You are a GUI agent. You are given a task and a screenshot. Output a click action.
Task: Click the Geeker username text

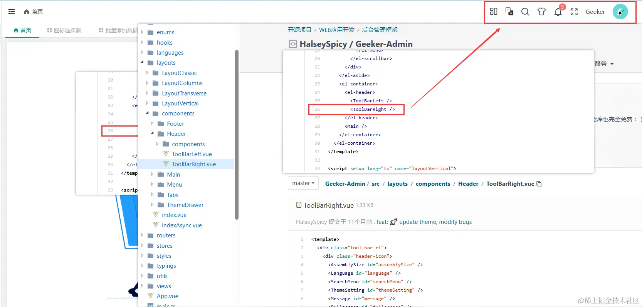coord(595,12)
